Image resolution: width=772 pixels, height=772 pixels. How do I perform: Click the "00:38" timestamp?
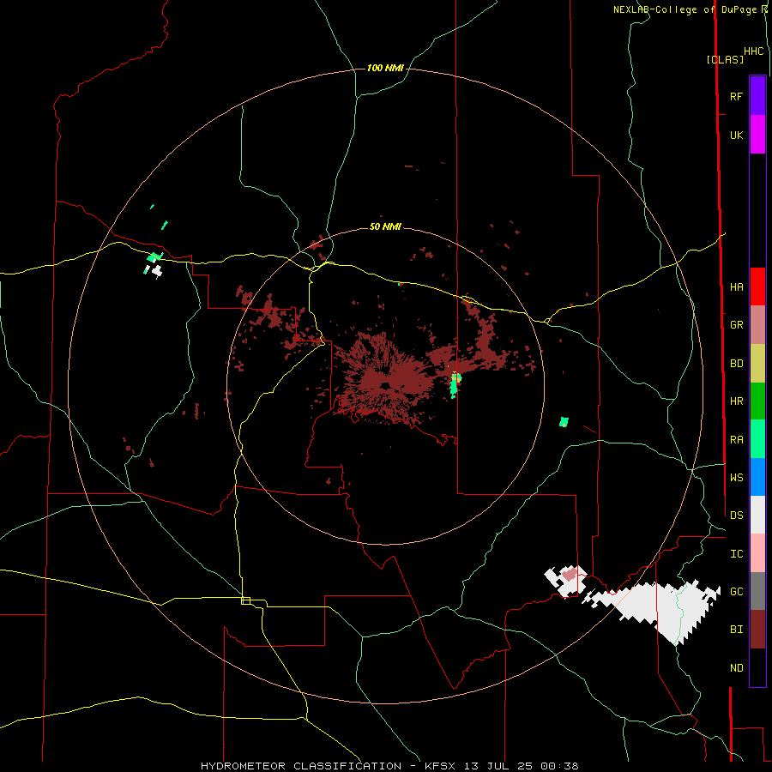[x=559, y=766]
